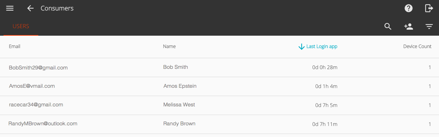Screen dimensions: 439x137
Task: Go back with the arrow icon
Action: tap(30, 9)
